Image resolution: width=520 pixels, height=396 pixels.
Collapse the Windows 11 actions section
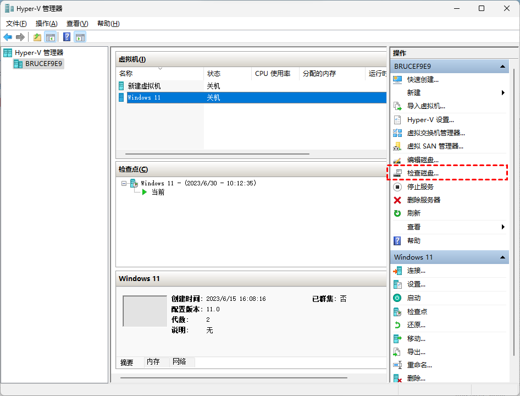tap(502, 257)
